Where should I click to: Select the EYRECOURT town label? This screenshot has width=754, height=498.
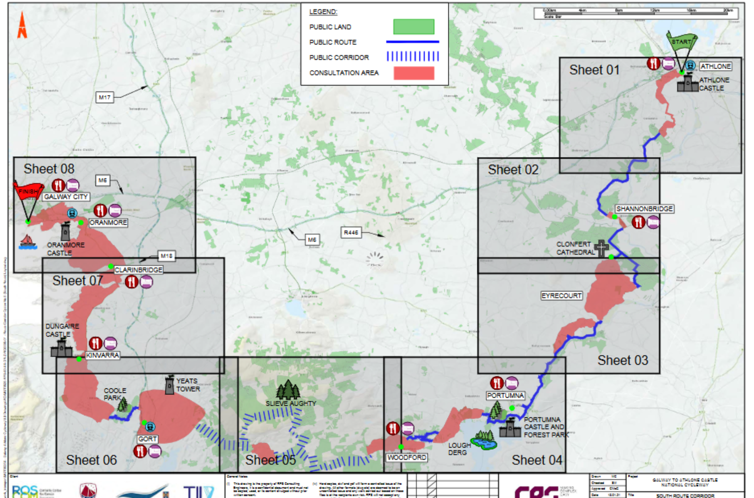(561, 296)
